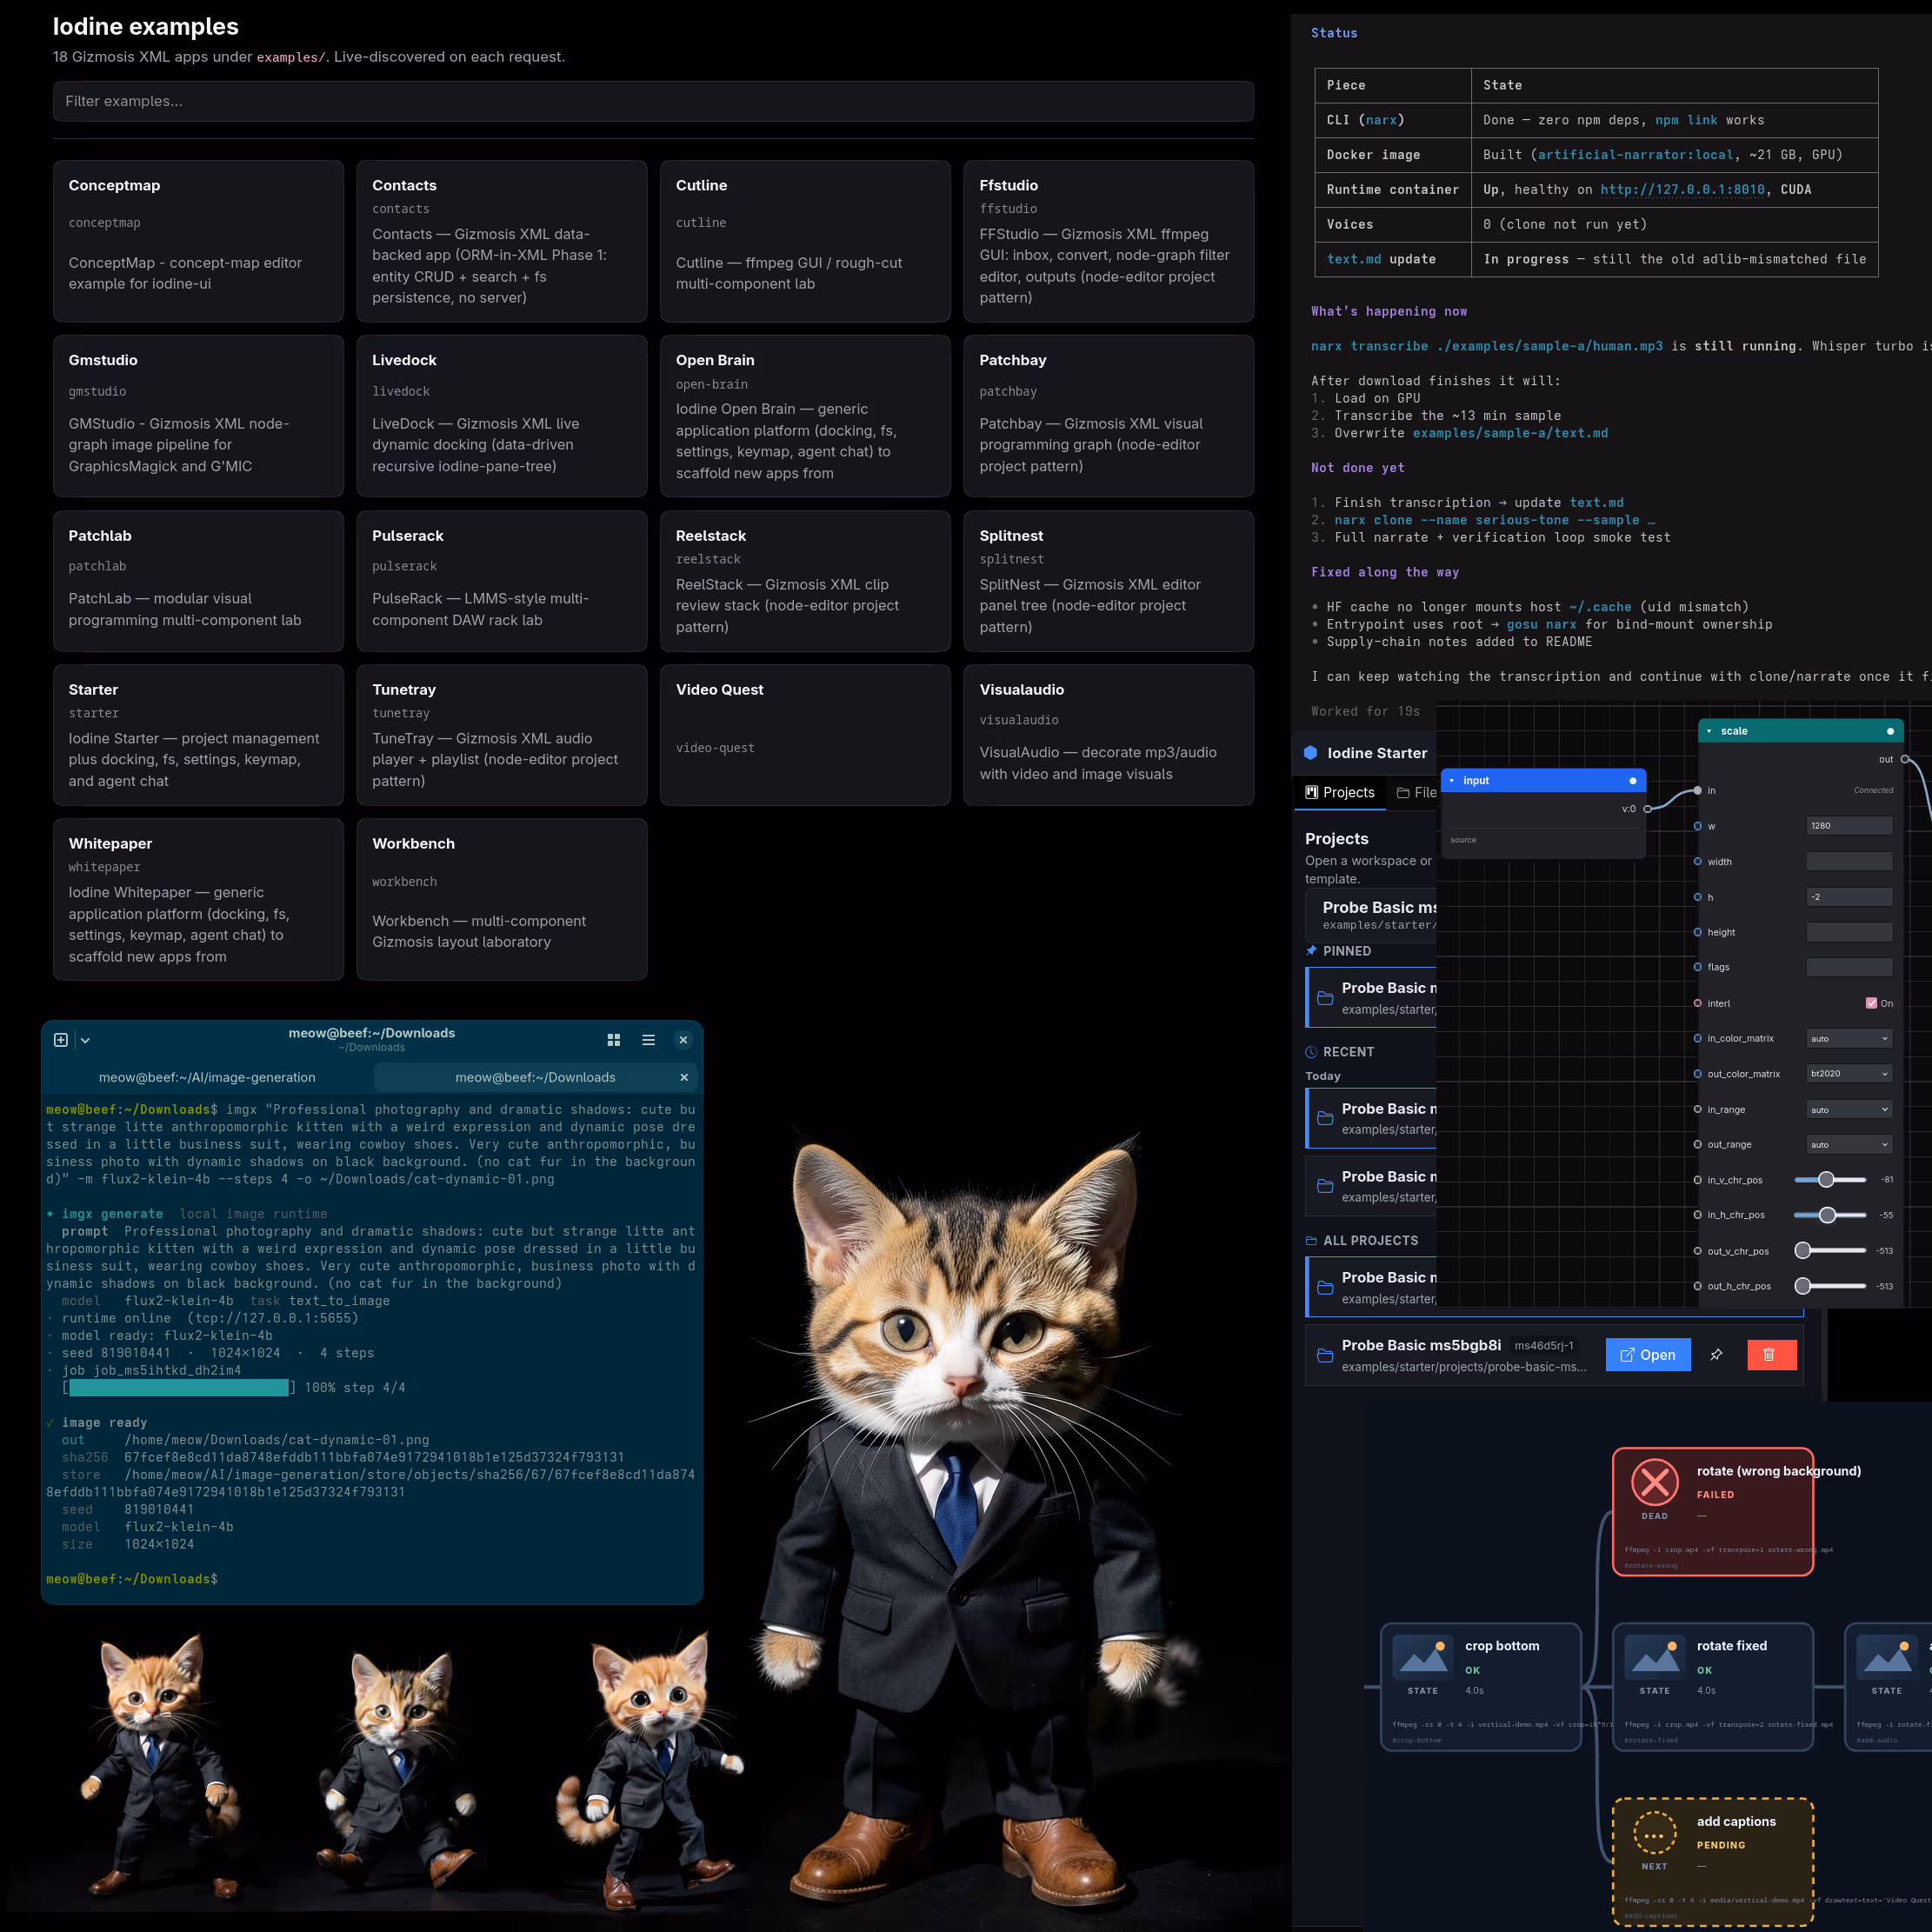
Task: Click the terminal grid view icon
Action: pos(614,1040)
